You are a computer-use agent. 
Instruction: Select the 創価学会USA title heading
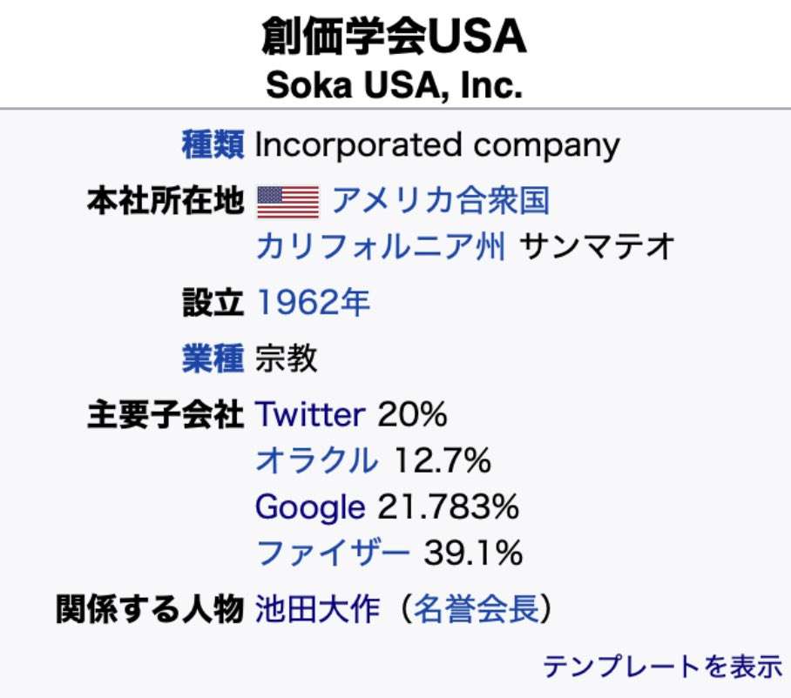pos(394,36)
